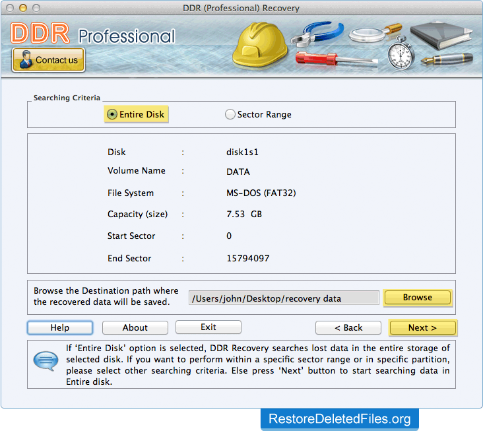Screen dimensions: 483x431
Task: Click the destination path field
Action: [x=284, y=298]
